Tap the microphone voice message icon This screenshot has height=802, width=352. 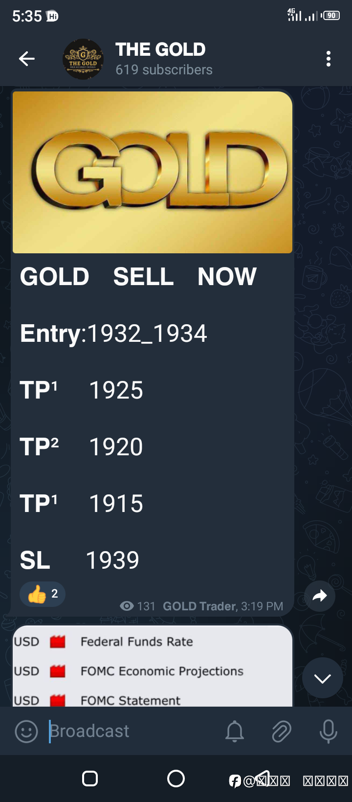pos(328,732)
